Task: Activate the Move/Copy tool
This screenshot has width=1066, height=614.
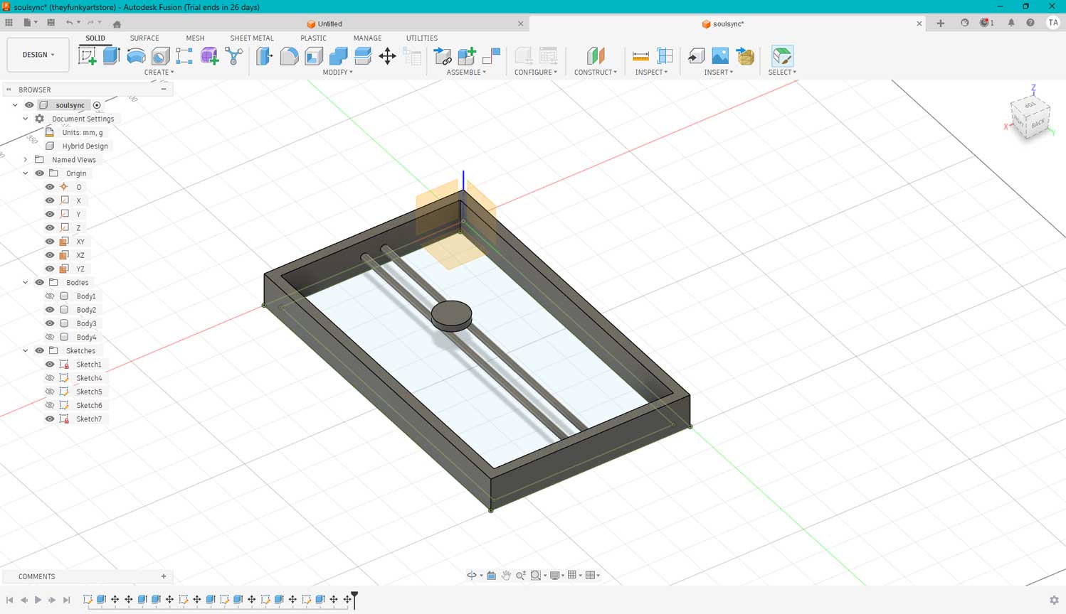Action: click(x=387, y=56)
